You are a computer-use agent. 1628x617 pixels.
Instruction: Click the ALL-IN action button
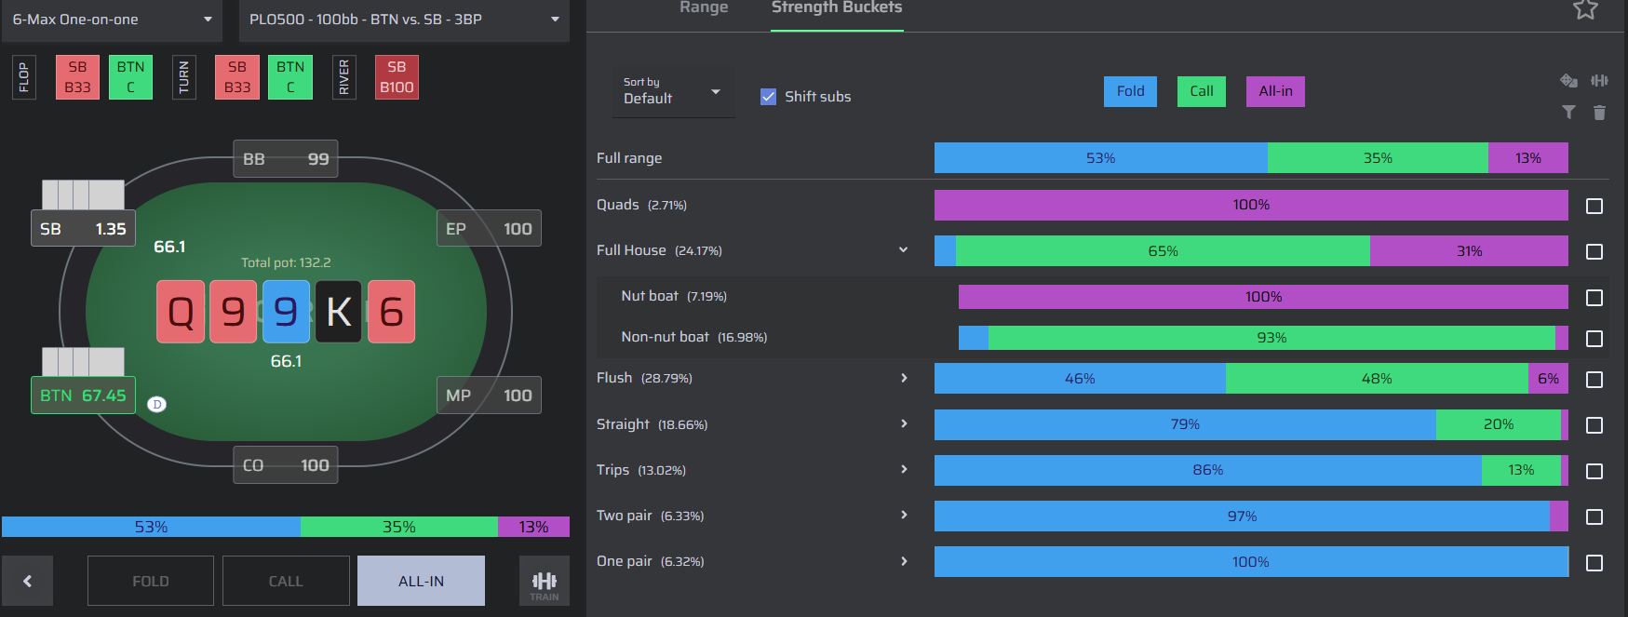coord(421,582)
